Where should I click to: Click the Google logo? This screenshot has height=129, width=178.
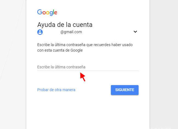click(x=47, y=13)
